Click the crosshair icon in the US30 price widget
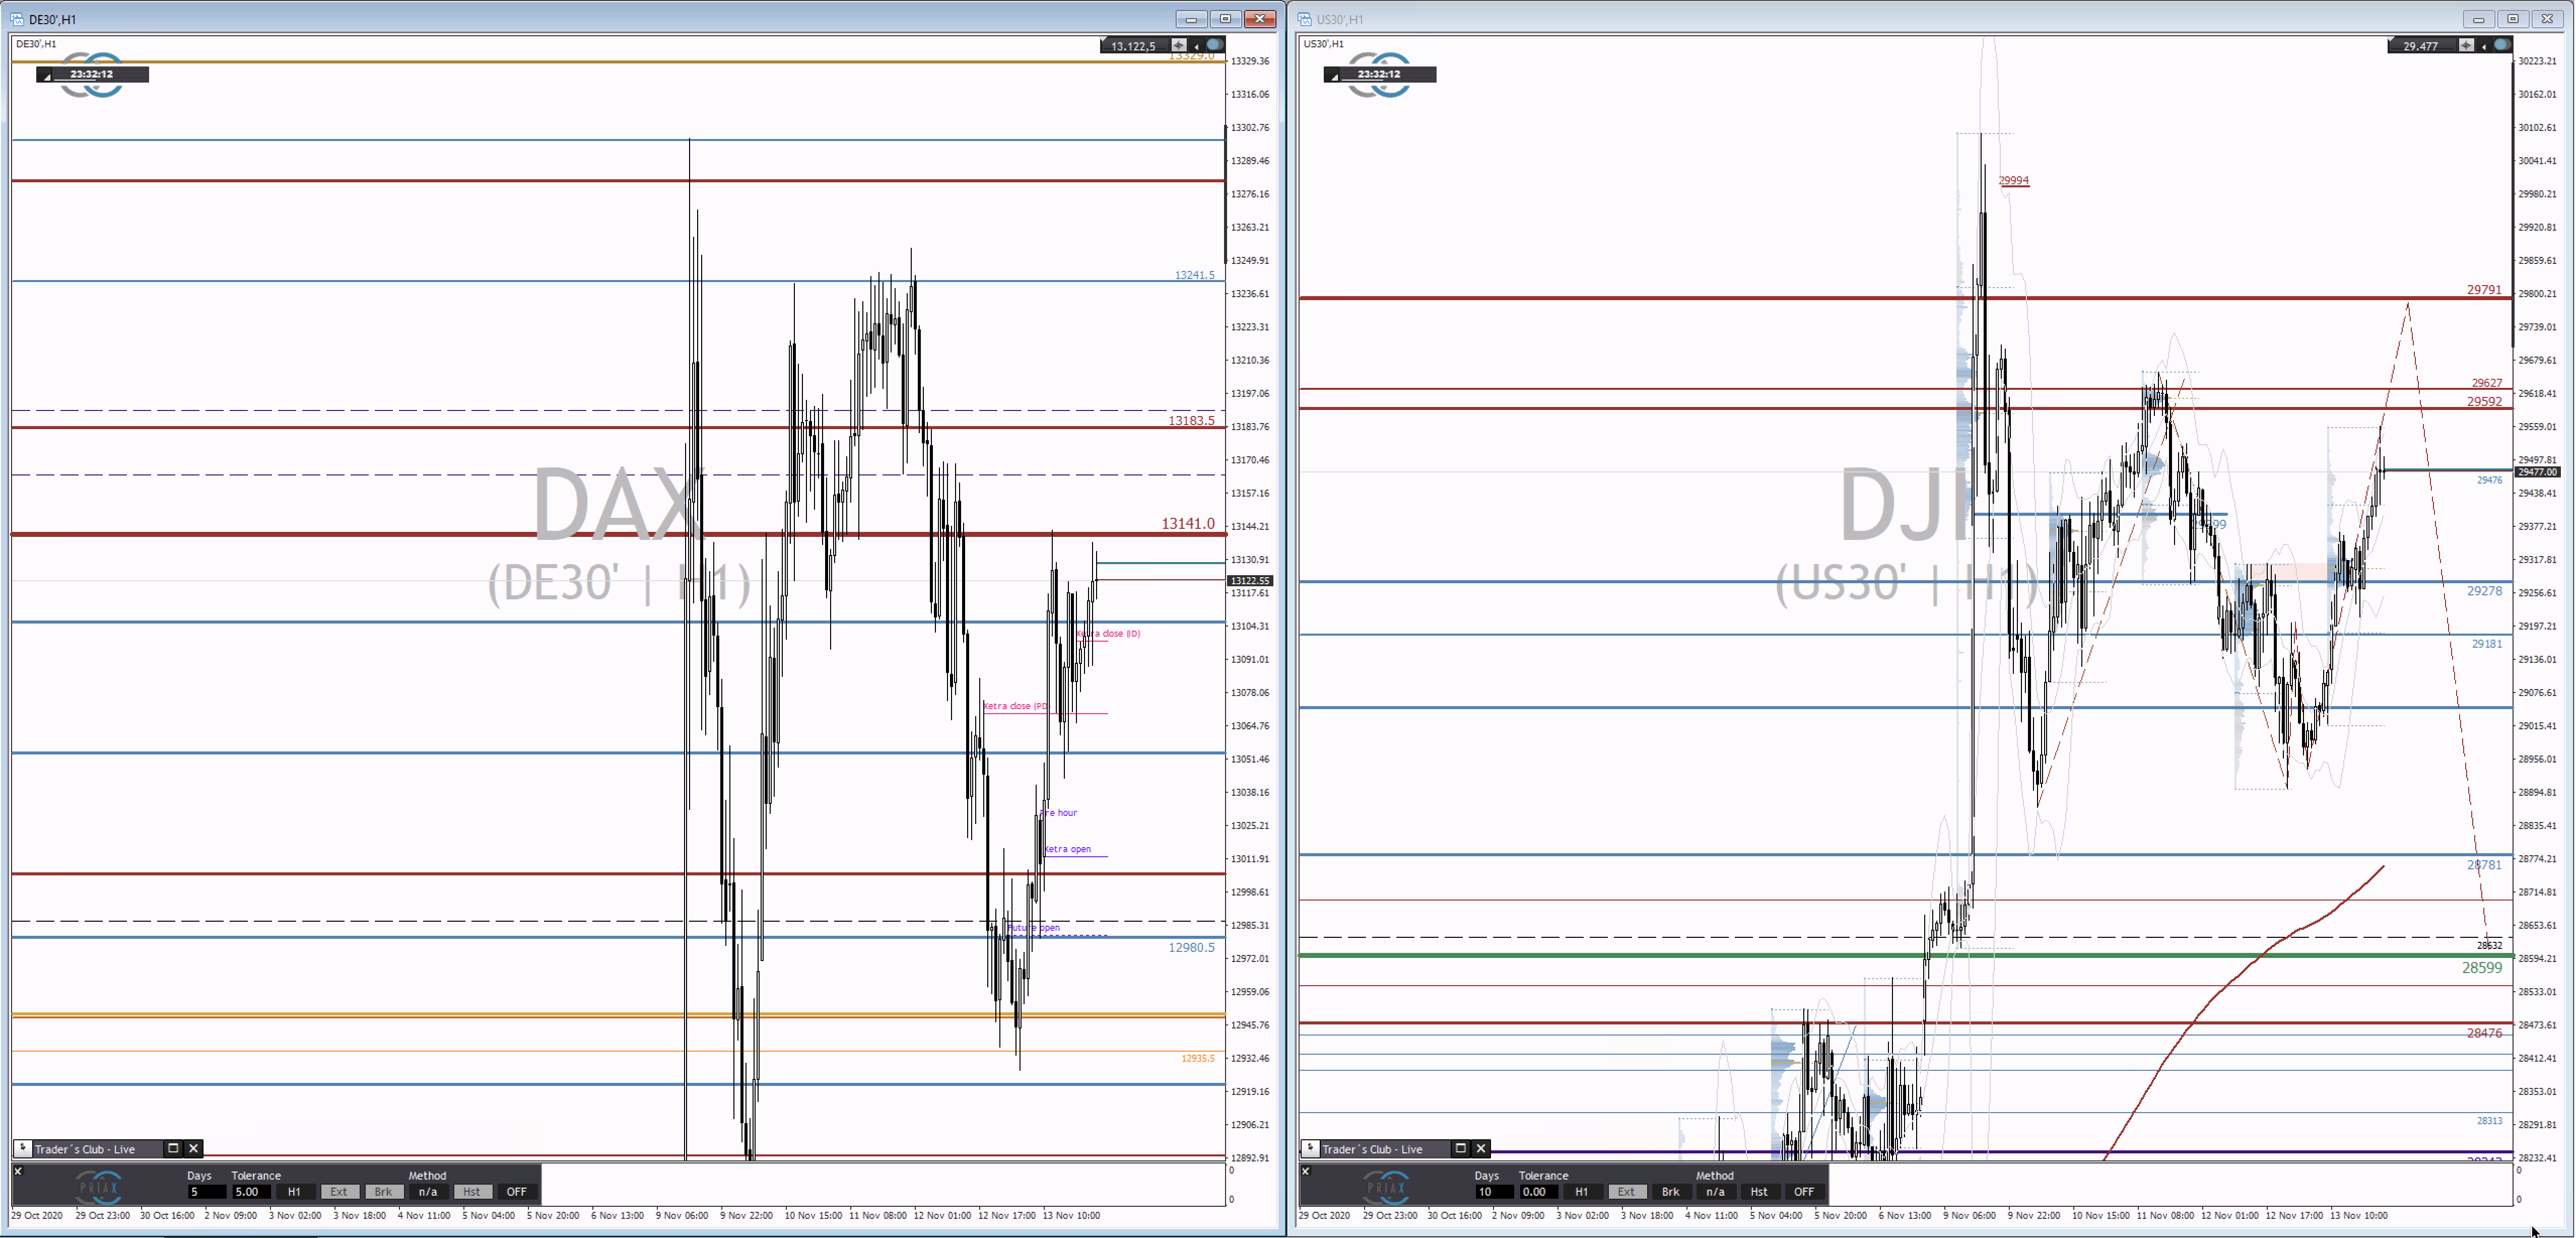 (x=2466, y=45)
